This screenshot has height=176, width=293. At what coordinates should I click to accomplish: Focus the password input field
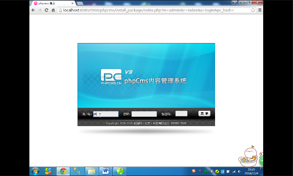point(144,114)
